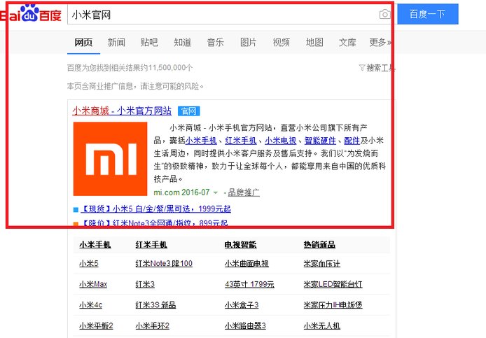Switch to the 图片 tab
486x338 pixels.
pyautogui.click(x=248, y=43)
